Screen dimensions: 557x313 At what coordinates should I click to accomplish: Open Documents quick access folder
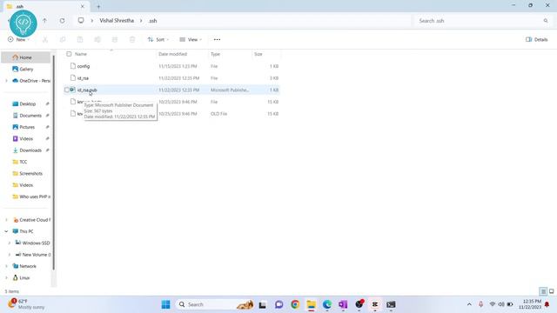coord(30,116)
